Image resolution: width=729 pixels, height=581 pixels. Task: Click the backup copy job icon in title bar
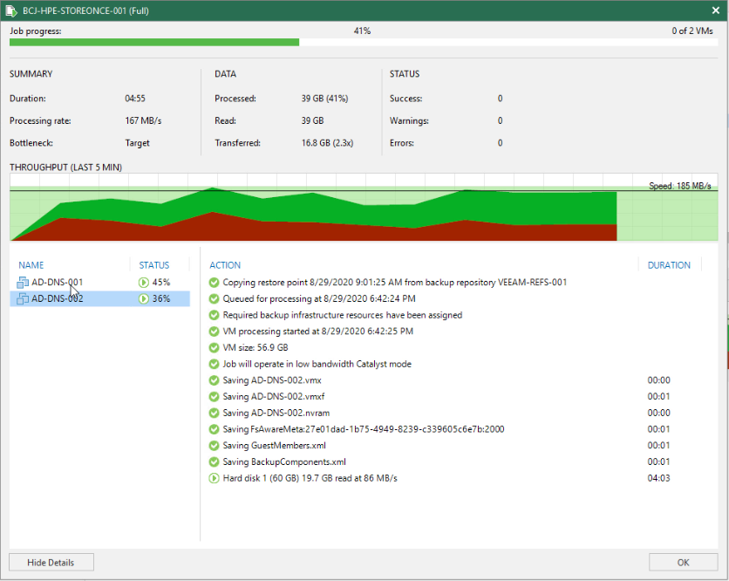tap(10, 10)
